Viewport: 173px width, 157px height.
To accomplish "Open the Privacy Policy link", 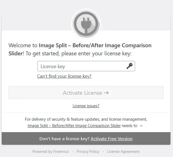I will coord(88,151).
